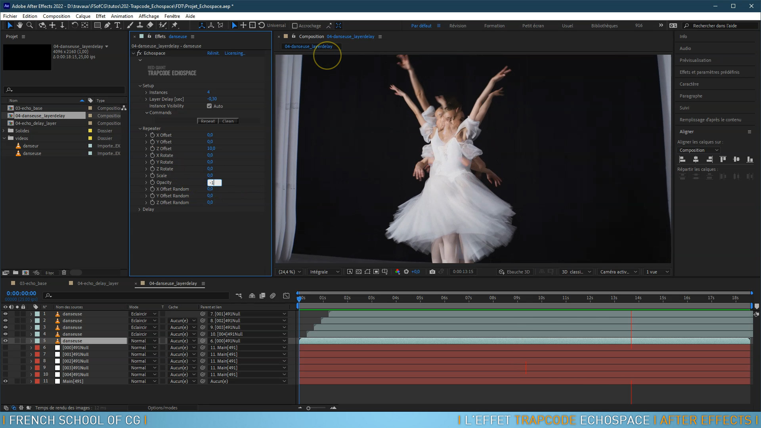Toggle visibility of danseuse layer 5
This screenshot has width=761, height=428.
pyautogui.click(x=5, y=341)
